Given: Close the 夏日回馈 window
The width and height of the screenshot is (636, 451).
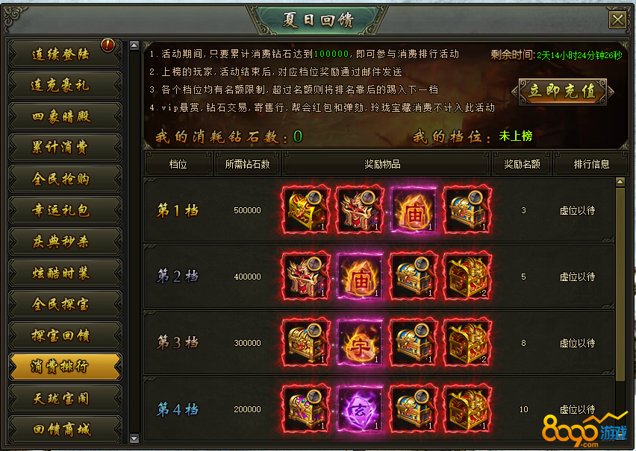Looking at the screenshot, I should pyautogui.click(x=617, y=19).
